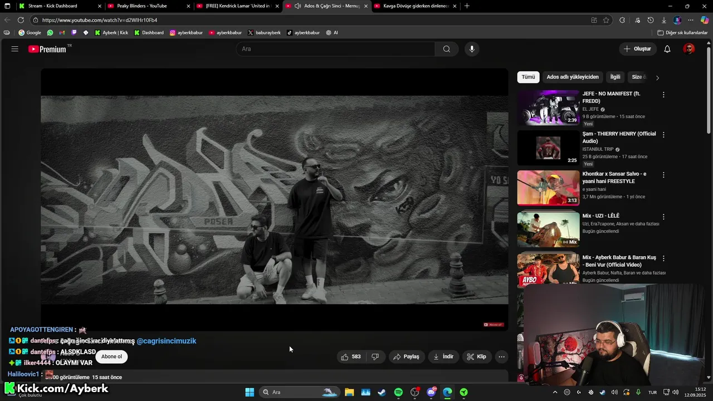Open the Instagram ayberkbabur bookmark
This screenshot has height=401, width=713.
(x=186, y=33)
